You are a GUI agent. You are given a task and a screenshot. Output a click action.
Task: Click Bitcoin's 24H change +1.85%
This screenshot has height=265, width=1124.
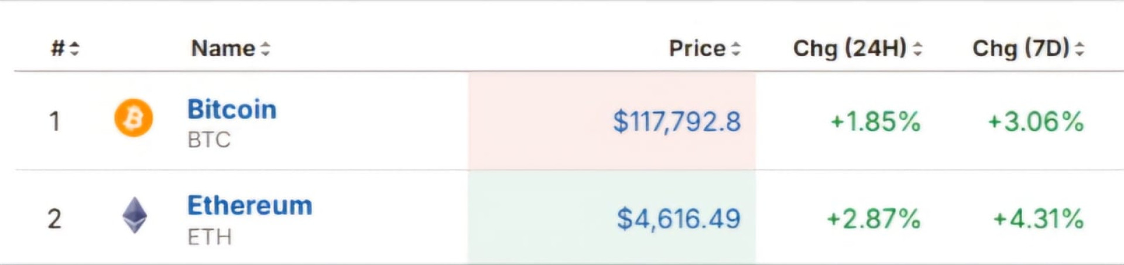[x=875, y=122]
